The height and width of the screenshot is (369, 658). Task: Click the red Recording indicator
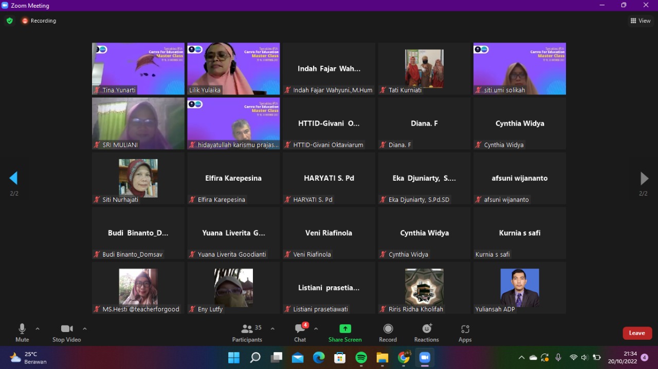(39, 21)
